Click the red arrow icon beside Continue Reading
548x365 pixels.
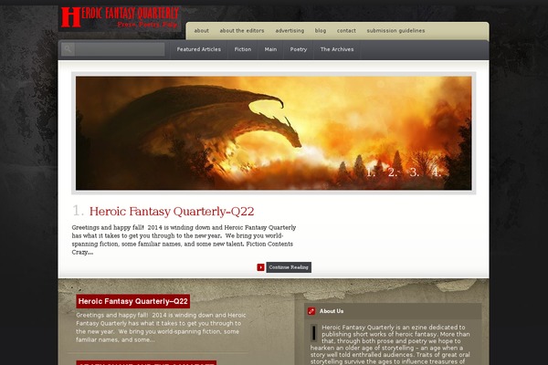tap(260, 267)
